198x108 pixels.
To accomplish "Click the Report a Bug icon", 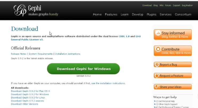I will pos(157,65).
